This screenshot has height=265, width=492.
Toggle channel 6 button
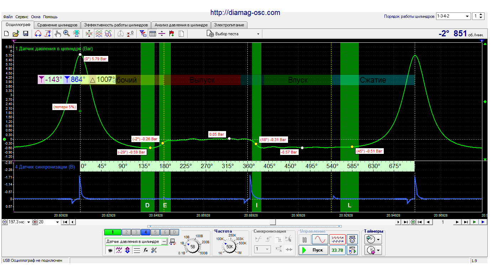[x=164, y=232]
